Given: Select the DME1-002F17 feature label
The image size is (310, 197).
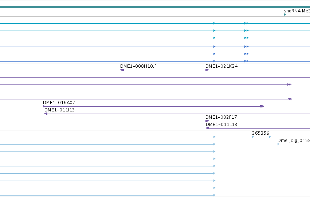Looking at the screenshot, I should (x=221, y=117).
